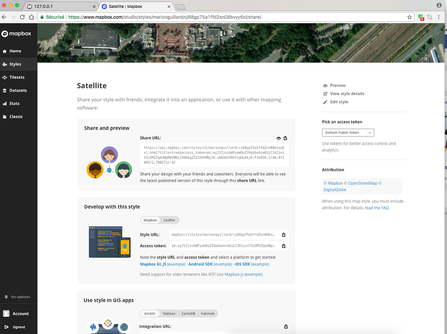Switch to the Leaflet option
Screen dimensions: 447x334
(169, 220)
